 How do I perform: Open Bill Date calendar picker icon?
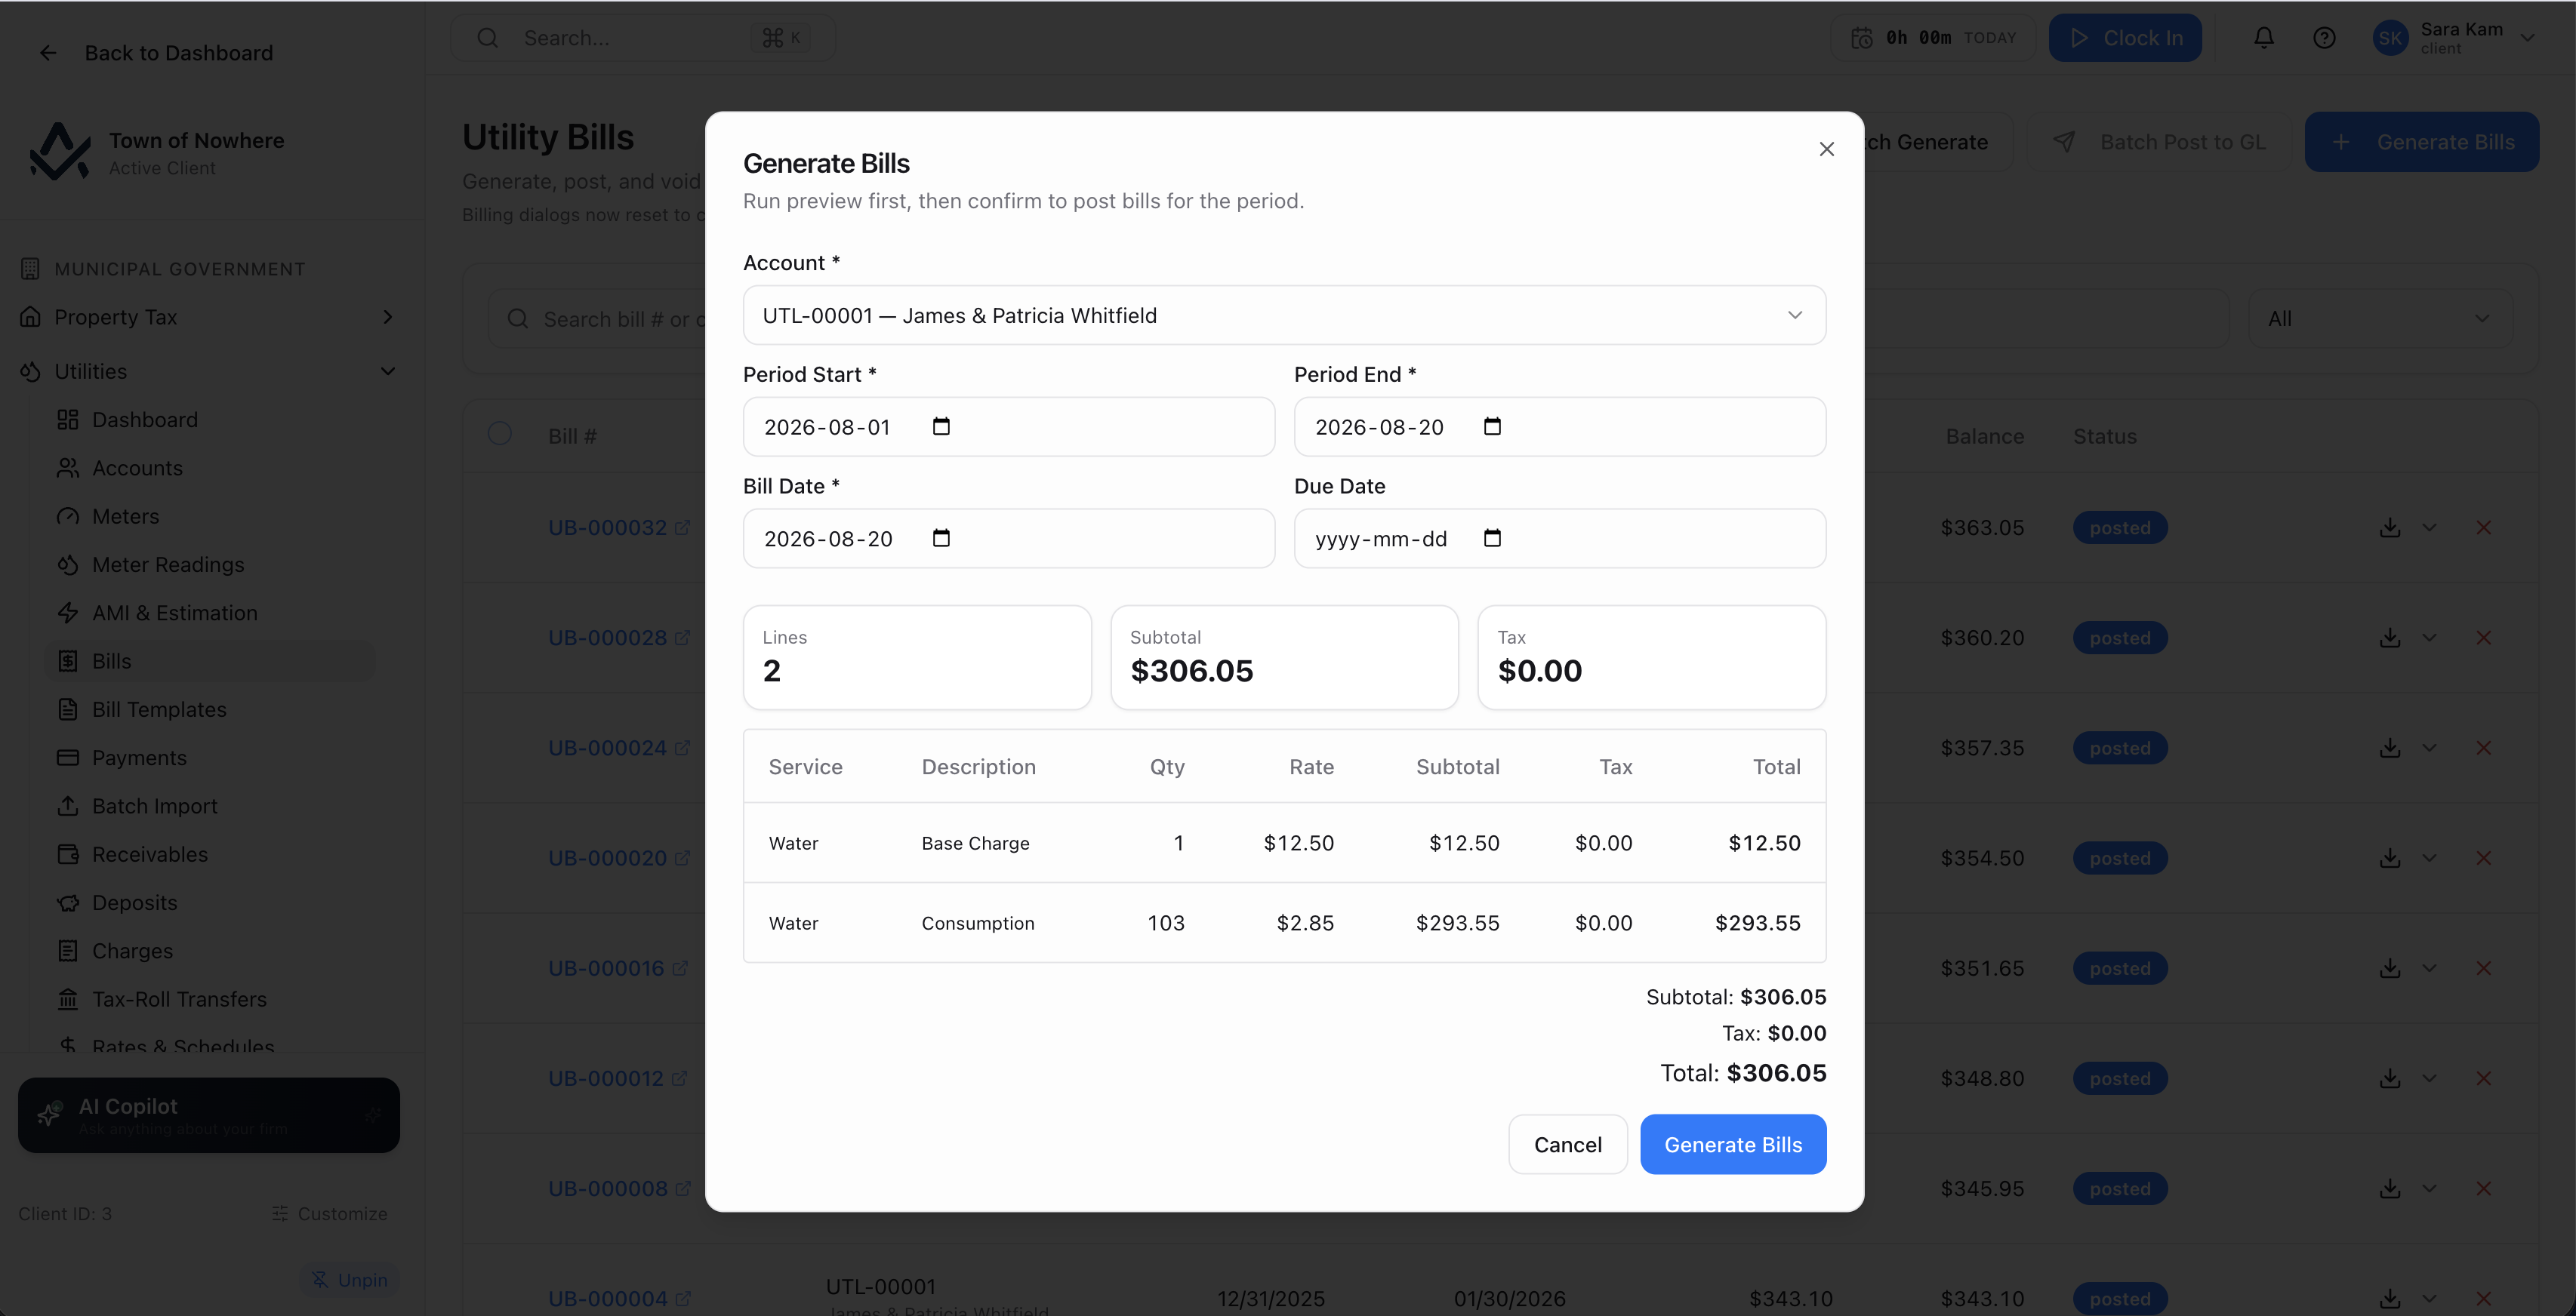click(x=941, y=539)
